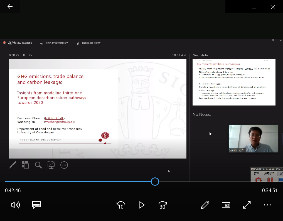Click the elapsed time 0:42:46
Image resolution: width=283 pixels, height=221 pixels.
pyautogui.click(x=13, y=190)
